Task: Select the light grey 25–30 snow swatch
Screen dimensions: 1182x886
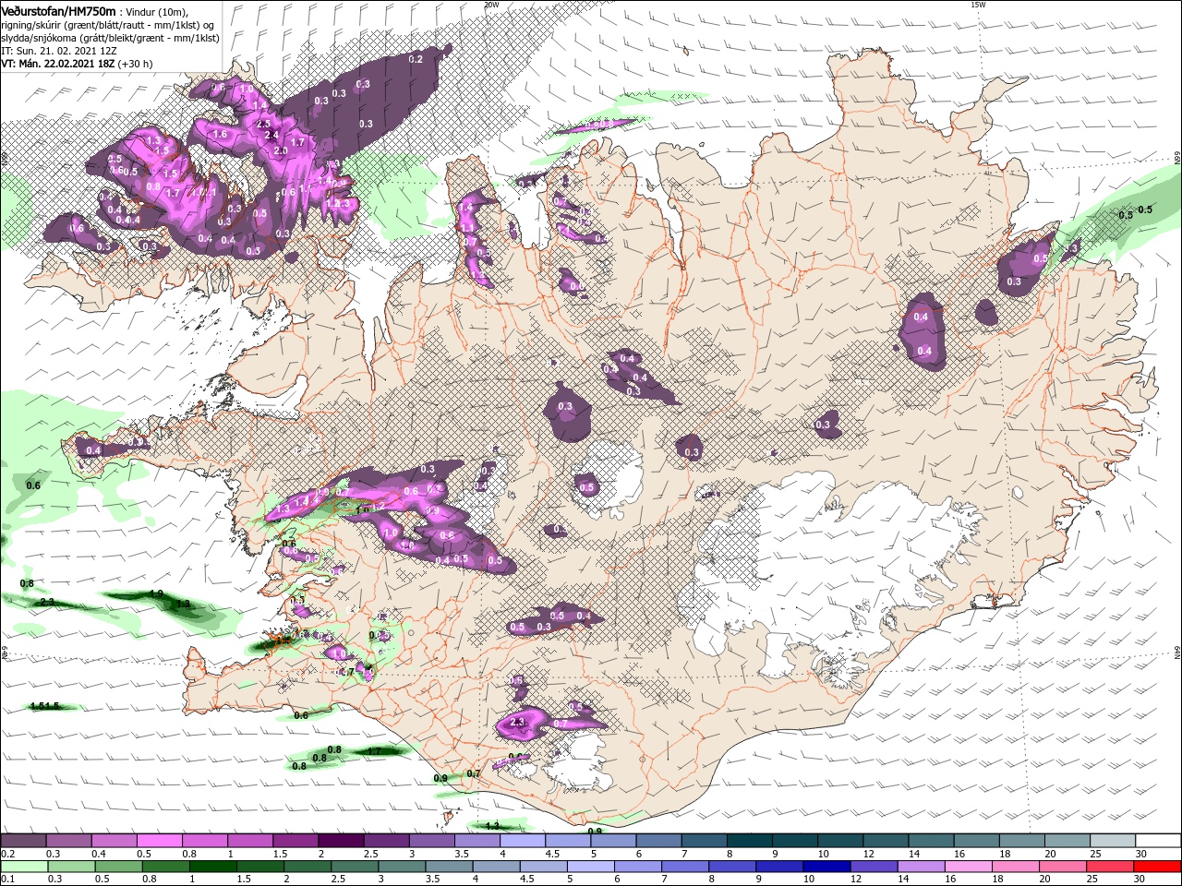Action: pyautogui.click(x=1113, y=841)
